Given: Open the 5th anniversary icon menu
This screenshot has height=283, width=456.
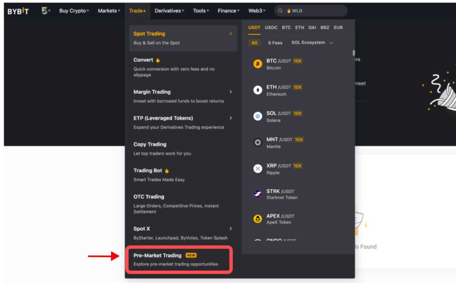Looking at the screenshot, I should pyautogui.click(x=46, y=11).
